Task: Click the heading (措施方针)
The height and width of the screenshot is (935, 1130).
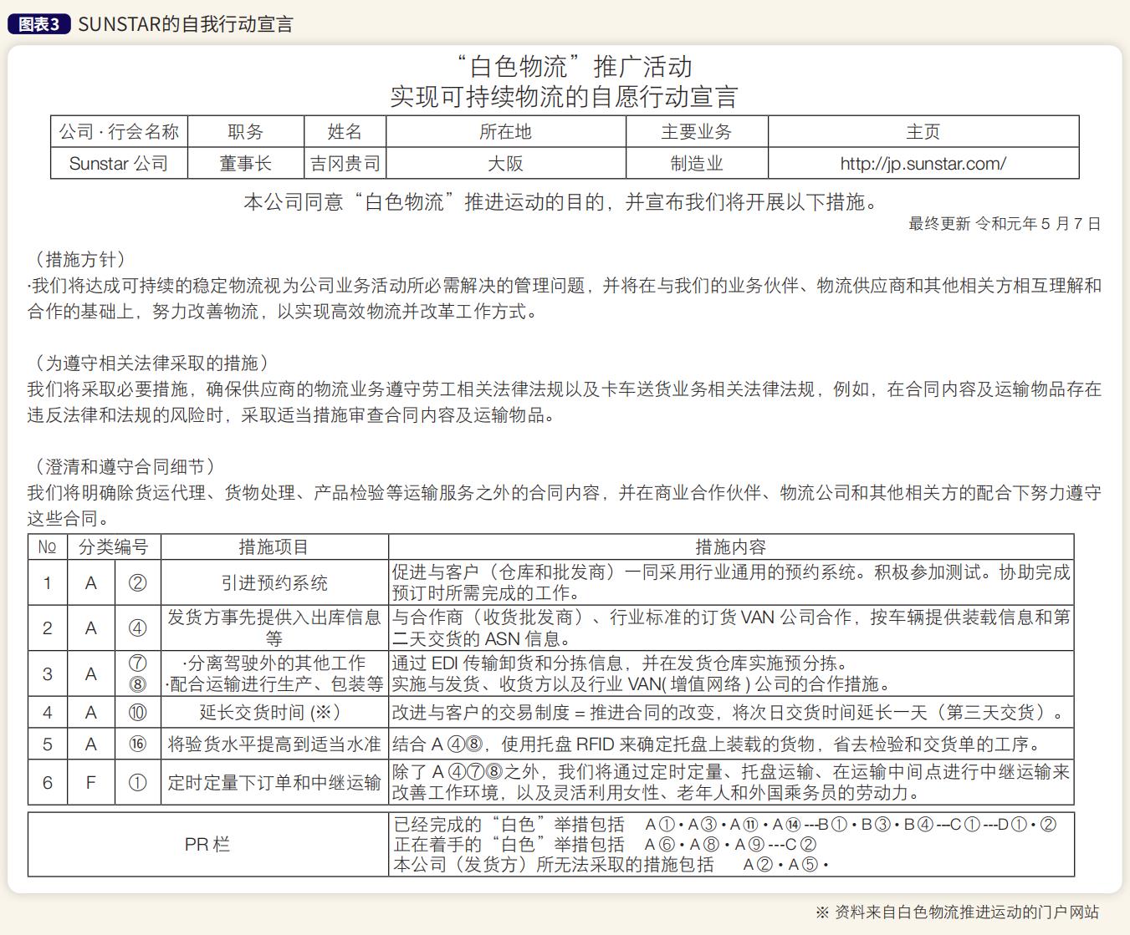Action: pyautogui.click(x=81, y=260)
